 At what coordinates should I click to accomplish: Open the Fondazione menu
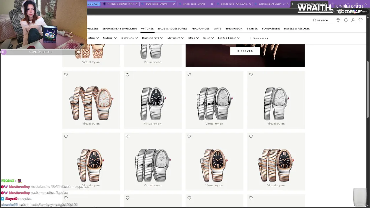[x=271, y=29]
